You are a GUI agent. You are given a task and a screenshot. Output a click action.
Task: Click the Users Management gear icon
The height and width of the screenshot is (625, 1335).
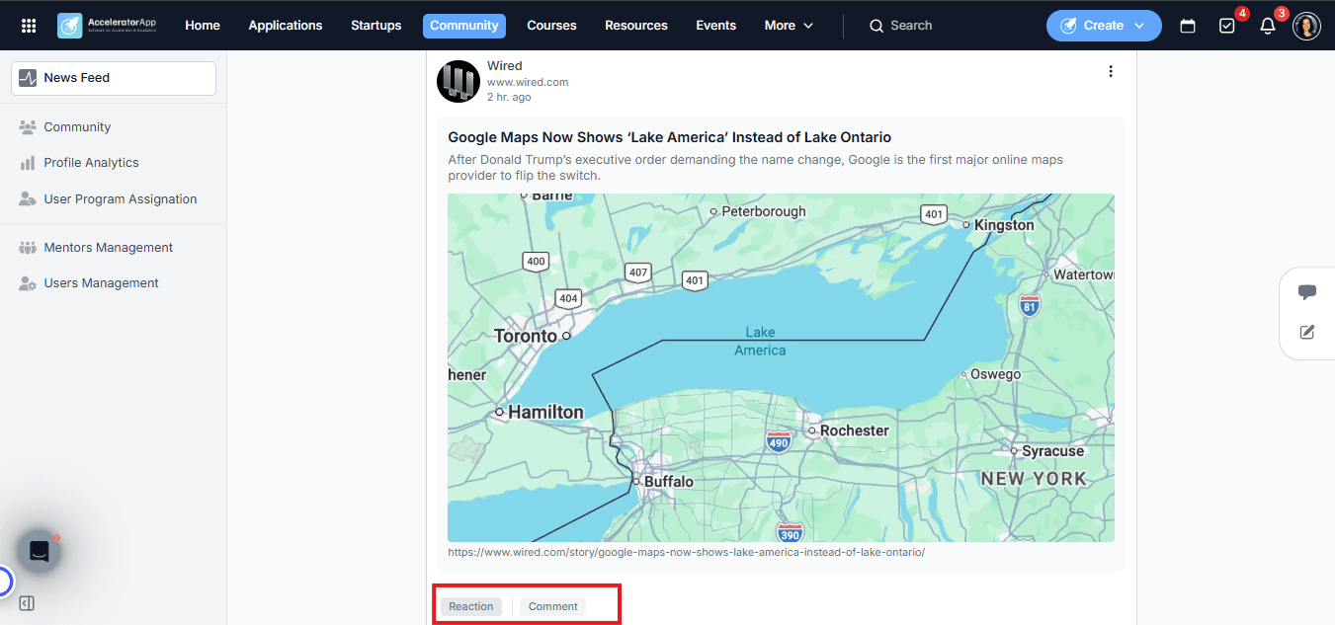click(x=28, y=283)
